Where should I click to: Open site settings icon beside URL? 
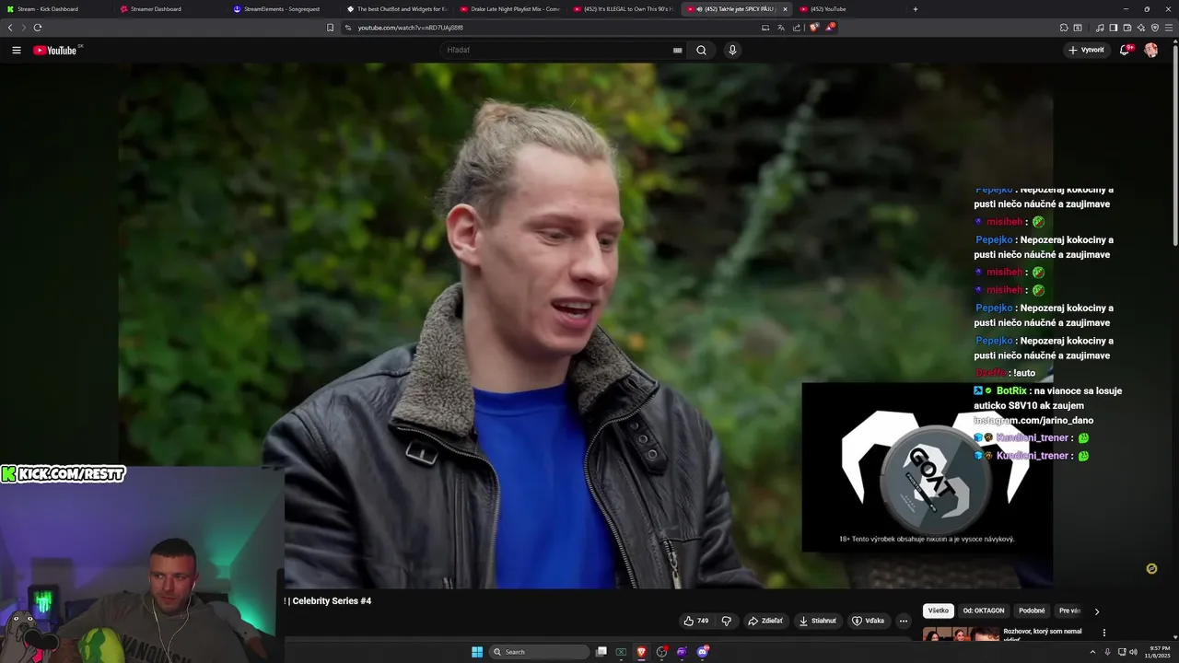coord(348,28)
